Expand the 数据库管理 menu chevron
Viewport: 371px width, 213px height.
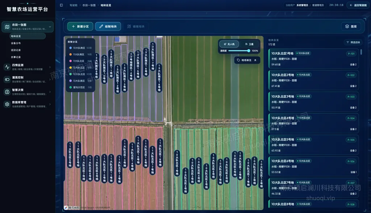click(x=50, y=104)
